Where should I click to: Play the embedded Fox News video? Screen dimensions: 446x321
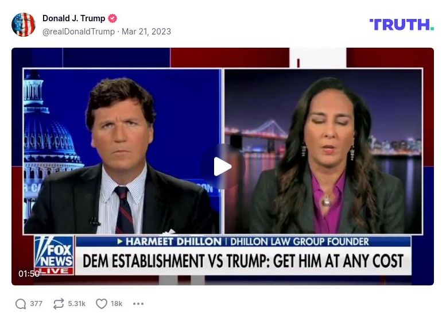pos(223,167)
